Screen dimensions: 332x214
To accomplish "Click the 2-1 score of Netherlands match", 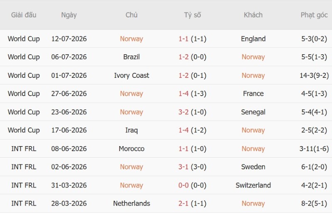I will (x=183, y=203).
